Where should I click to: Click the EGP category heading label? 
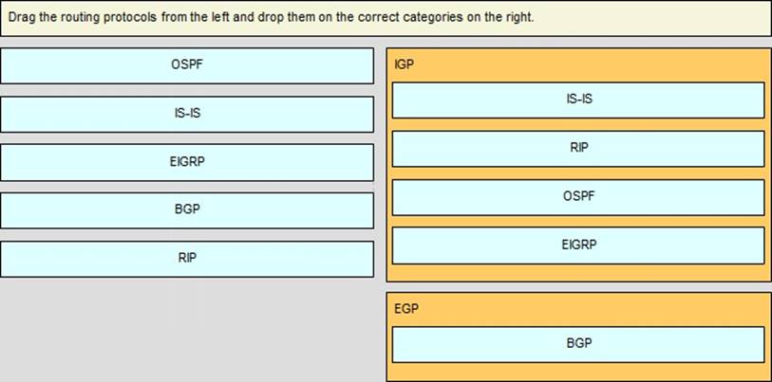point(406,309)
